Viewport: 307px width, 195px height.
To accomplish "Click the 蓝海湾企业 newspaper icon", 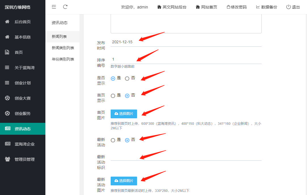I will click(x=7, y=144).
